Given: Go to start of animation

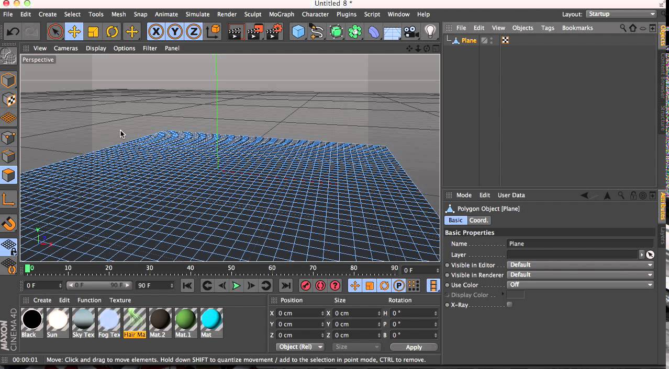Looking at the screenshot, I should [x=187, y=285].
